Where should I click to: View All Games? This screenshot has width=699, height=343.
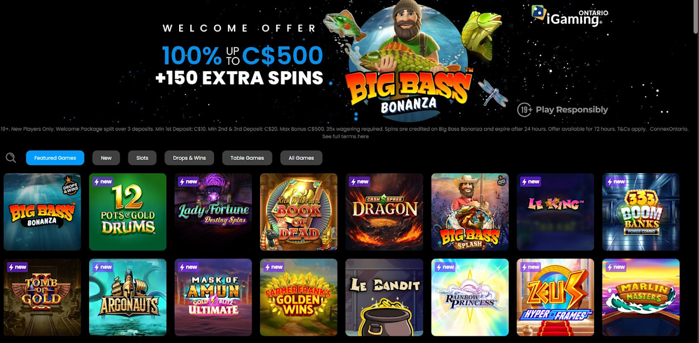point(301,158)
